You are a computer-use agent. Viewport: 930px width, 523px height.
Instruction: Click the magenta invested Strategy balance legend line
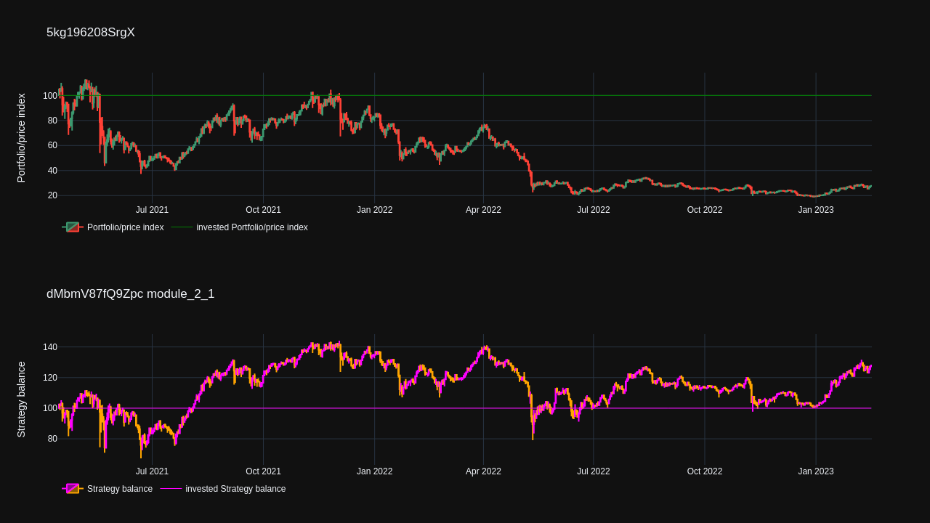(171, 489)
